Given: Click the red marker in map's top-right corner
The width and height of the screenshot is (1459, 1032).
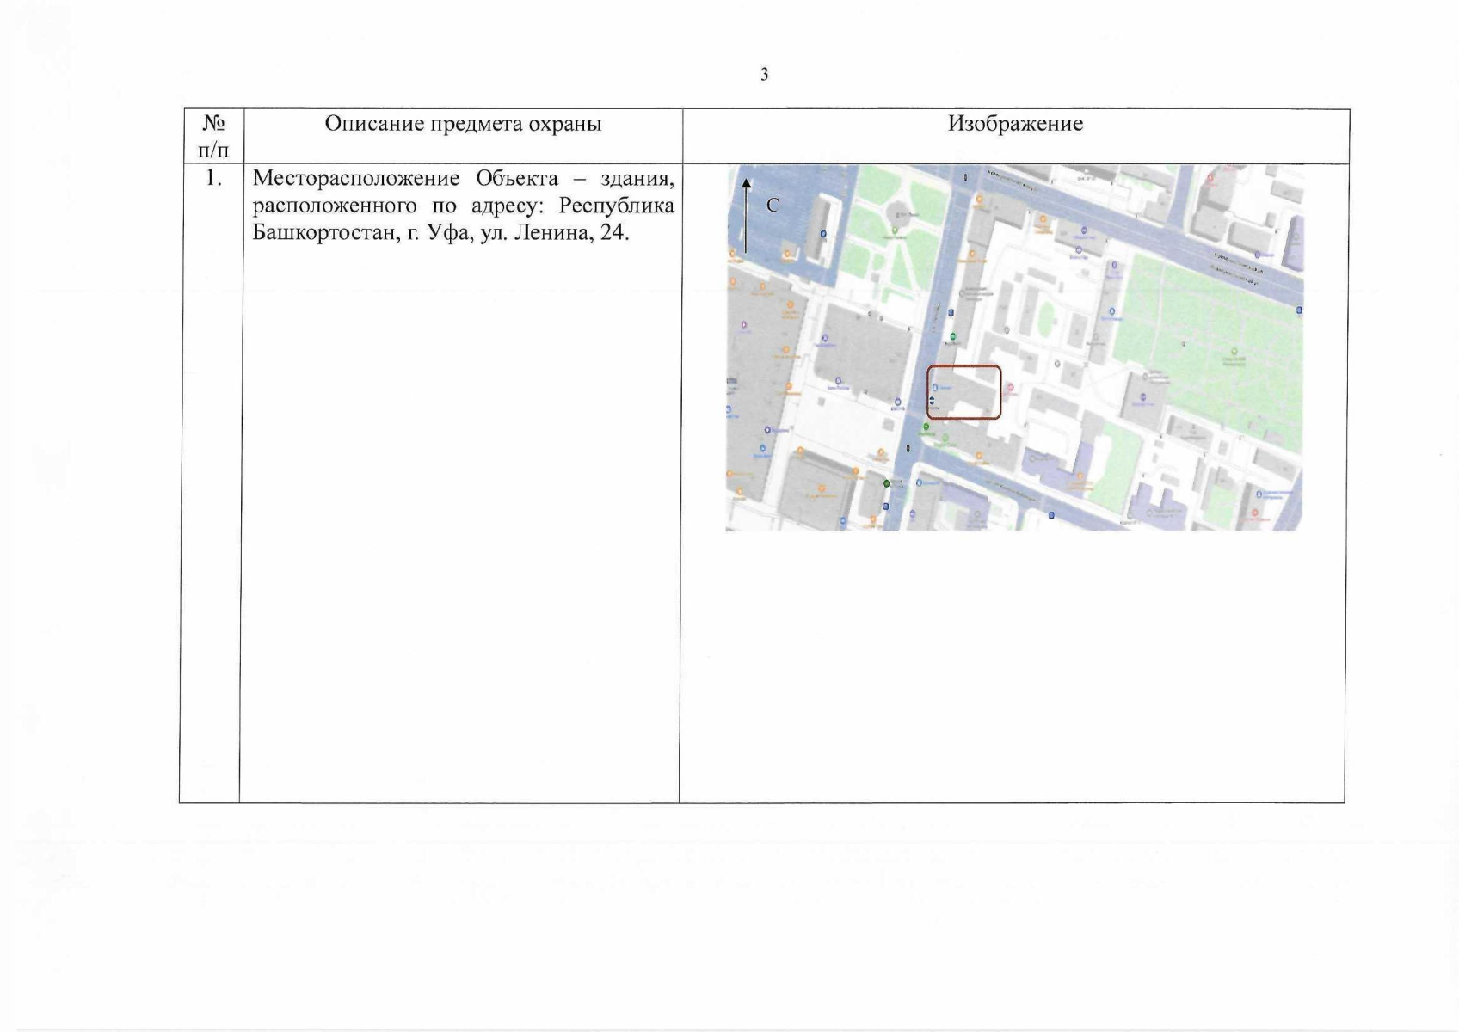Looking at the screenshot, I should (1211, 178).
